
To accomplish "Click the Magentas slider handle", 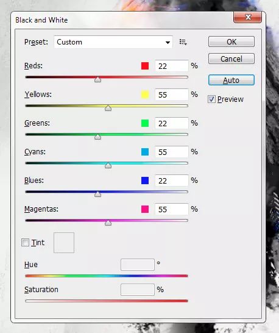I will tap(108, 223).
